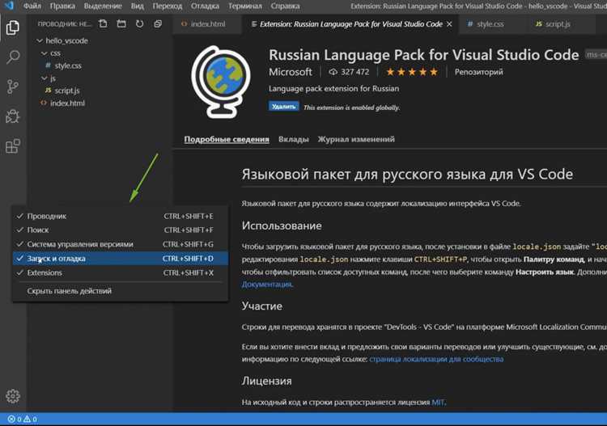Open index.html in the file tree

[62, 103]
